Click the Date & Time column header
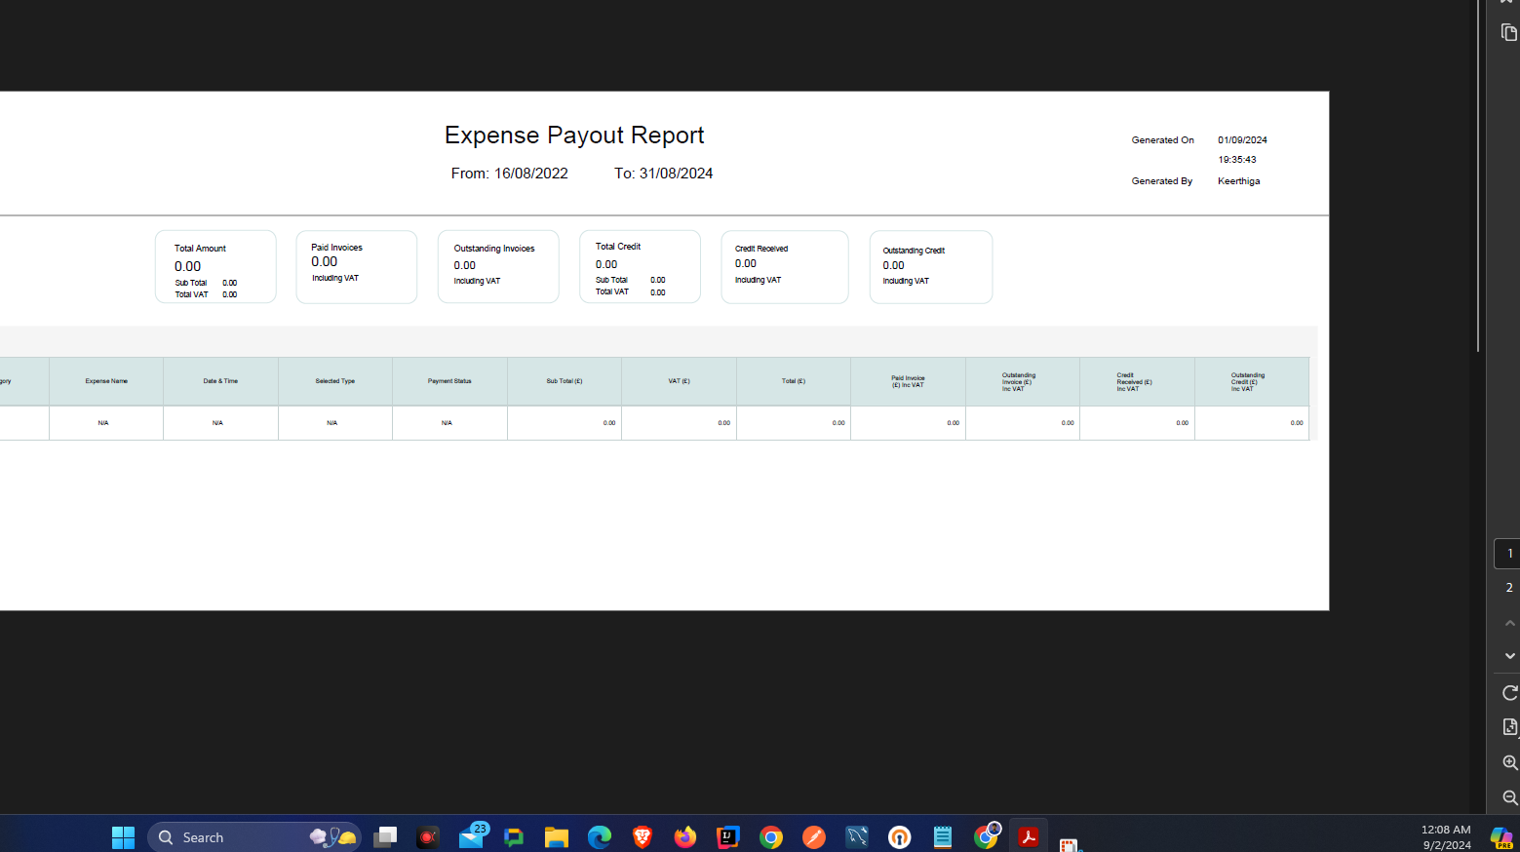Viewport: 1520px width, 852px height. click(x=220, y=381)
